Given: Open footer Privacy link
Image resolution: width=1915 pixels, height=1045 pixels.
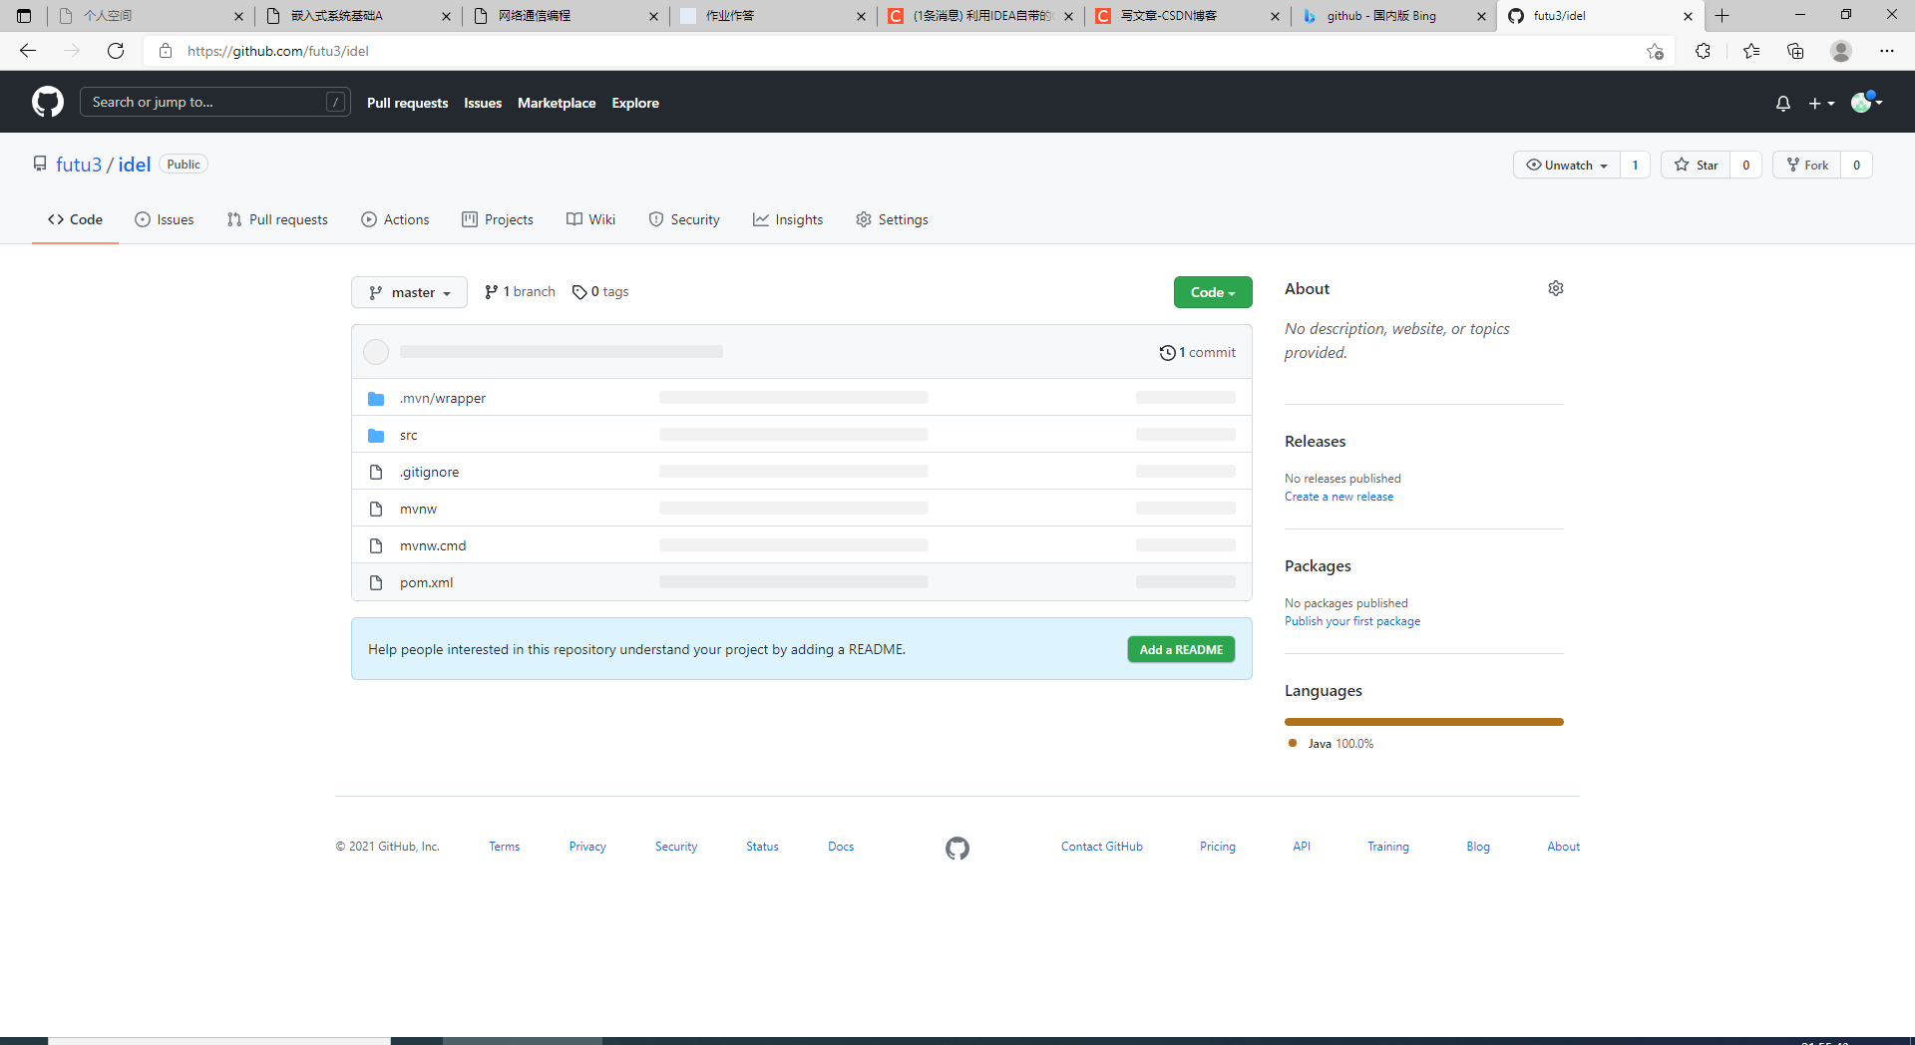Looking at the screenshot, I should click(x=587, y=847).
